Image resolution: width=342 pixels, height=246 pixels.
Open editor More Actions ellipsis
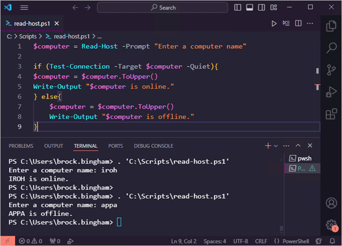tap(310, 23)
